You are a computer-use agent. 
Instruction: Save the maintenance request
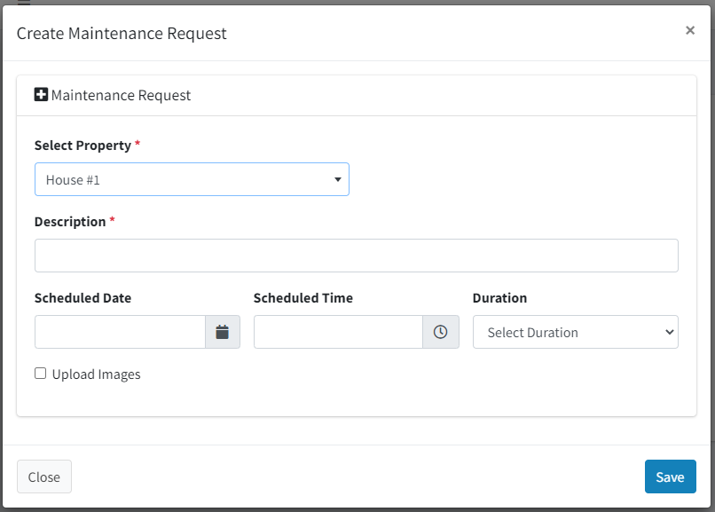coord(671,477)
